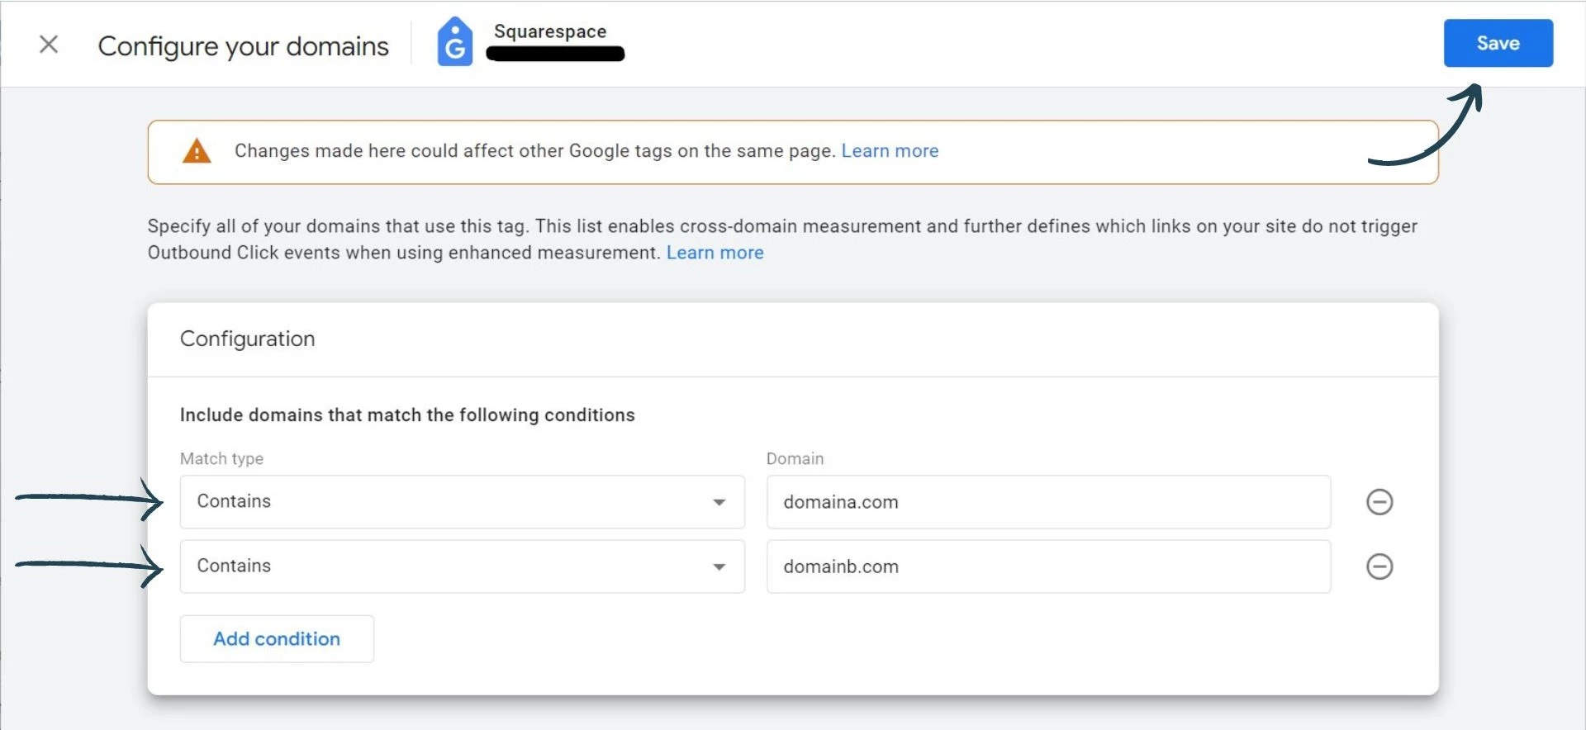Click the Match type column label
Screen dimensions: 1586x730
tap(221, 458)
